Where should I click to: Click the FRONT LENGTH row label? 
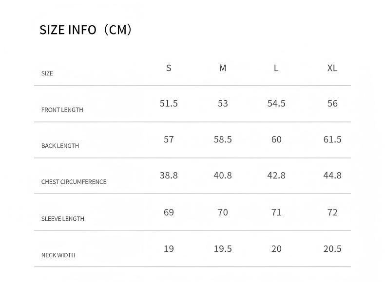point(62,110)
